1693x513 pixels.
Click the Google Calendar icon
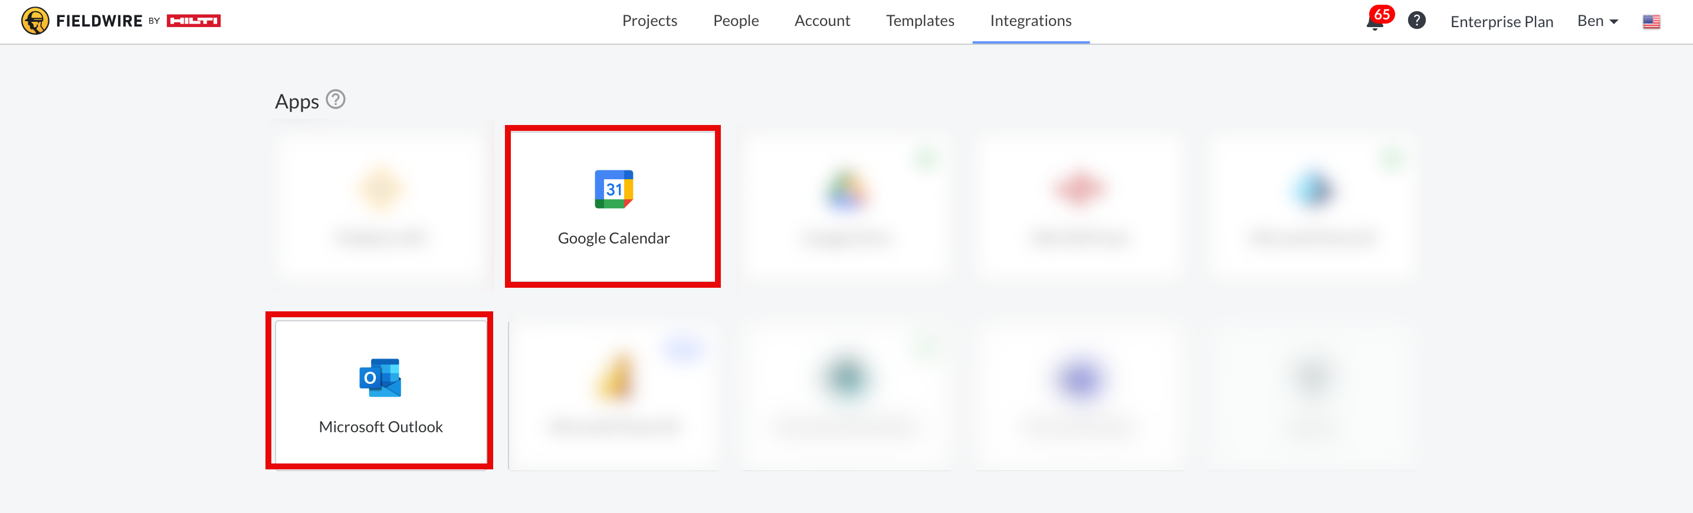613,189
